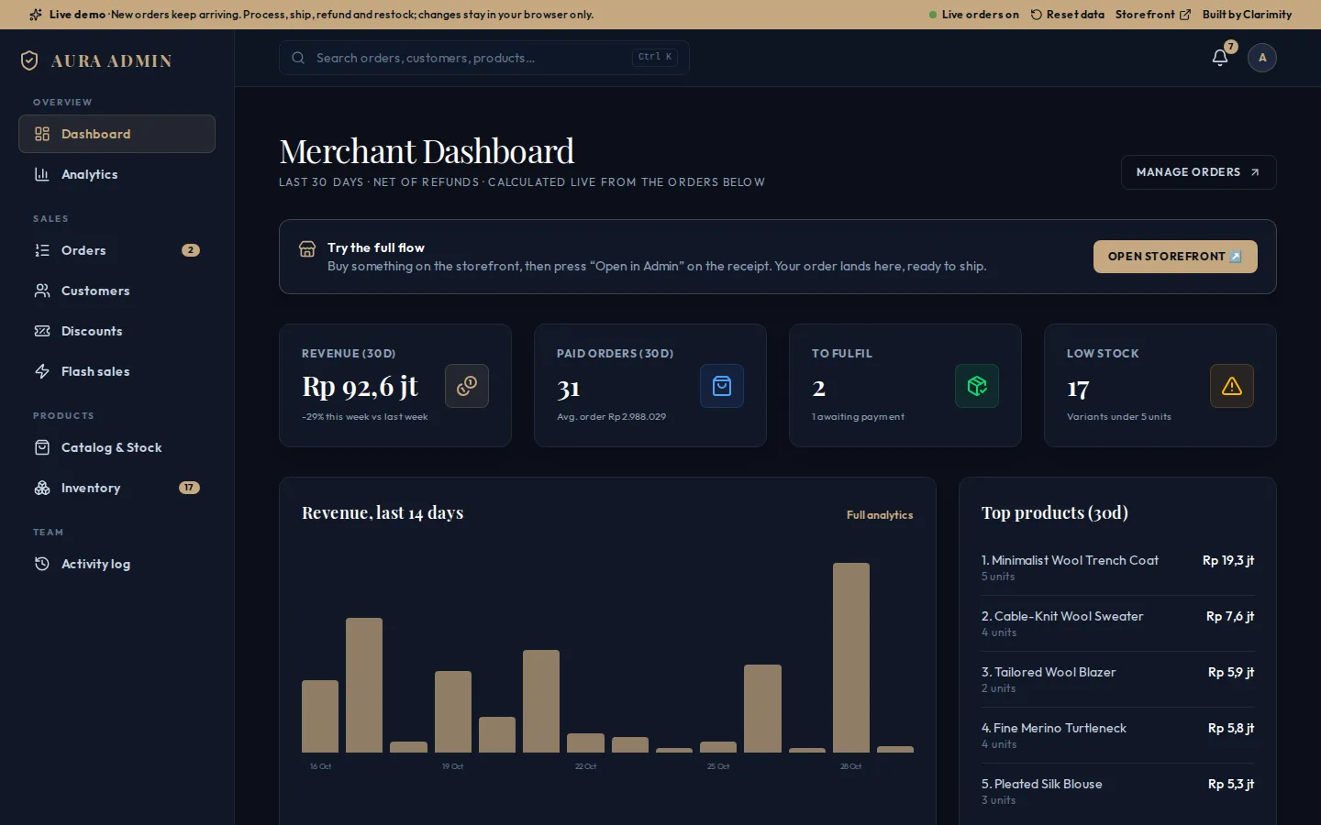Click the Merchant Dashboard heading
1321x825 pixels.
point(427,151)
